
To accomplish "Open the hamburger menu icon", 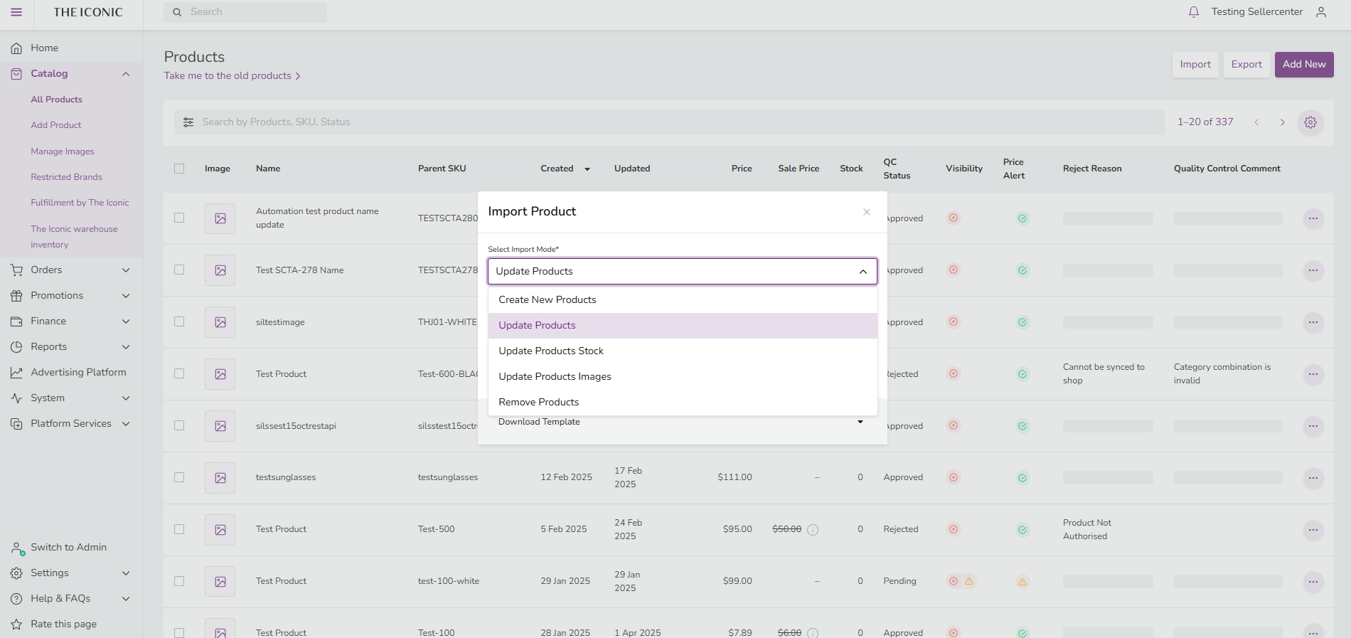I will click(x=16, y=12).
